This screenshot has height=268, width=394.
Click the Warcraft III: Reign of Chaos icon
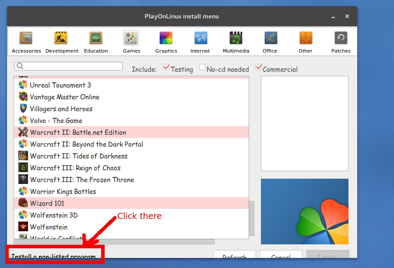tap(23, 167)
